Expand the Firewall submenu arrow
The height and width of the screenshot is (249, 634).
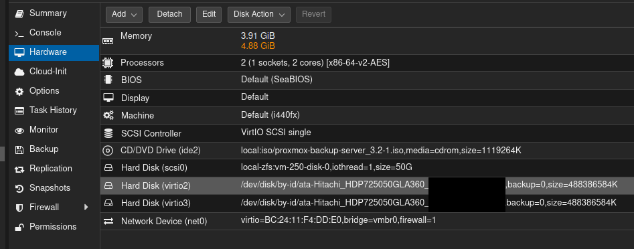tap(86, 207)
